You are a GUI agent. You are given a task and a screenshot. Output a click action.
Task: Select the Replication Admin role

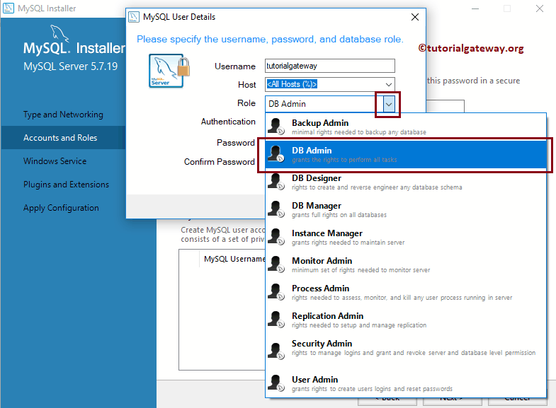(x=406, y=320)
